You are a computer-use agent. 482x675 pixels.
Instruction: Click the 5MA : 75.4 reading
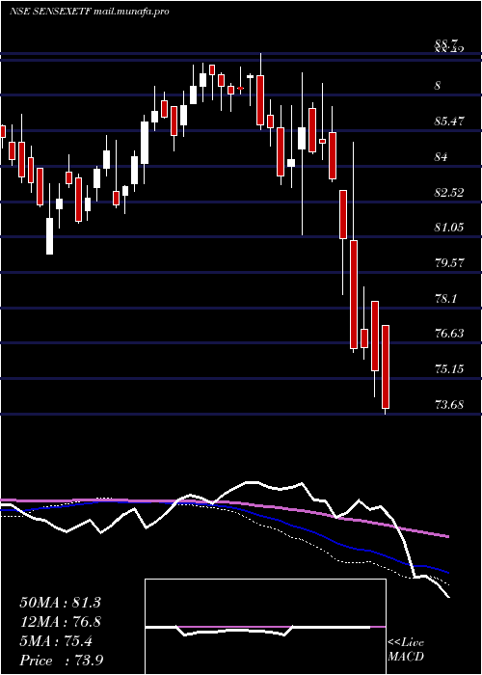[x=56, y=642]
